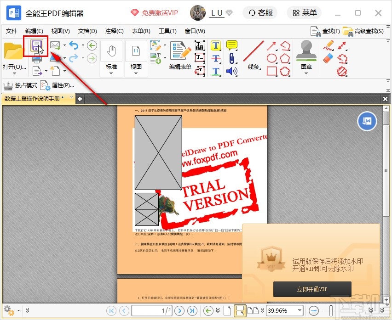Select the Typewriter text tool

click(x=200, y=45)
